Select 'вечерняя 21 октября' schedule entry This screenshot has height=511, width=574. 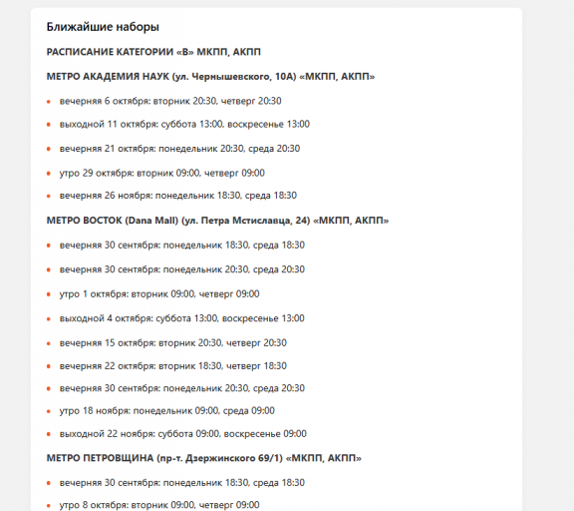click(179, 149)
